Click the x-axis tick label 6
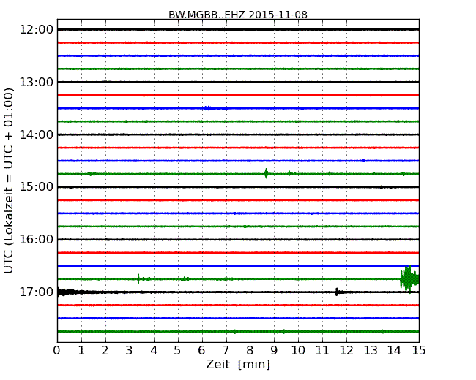 tap(201, 351)
